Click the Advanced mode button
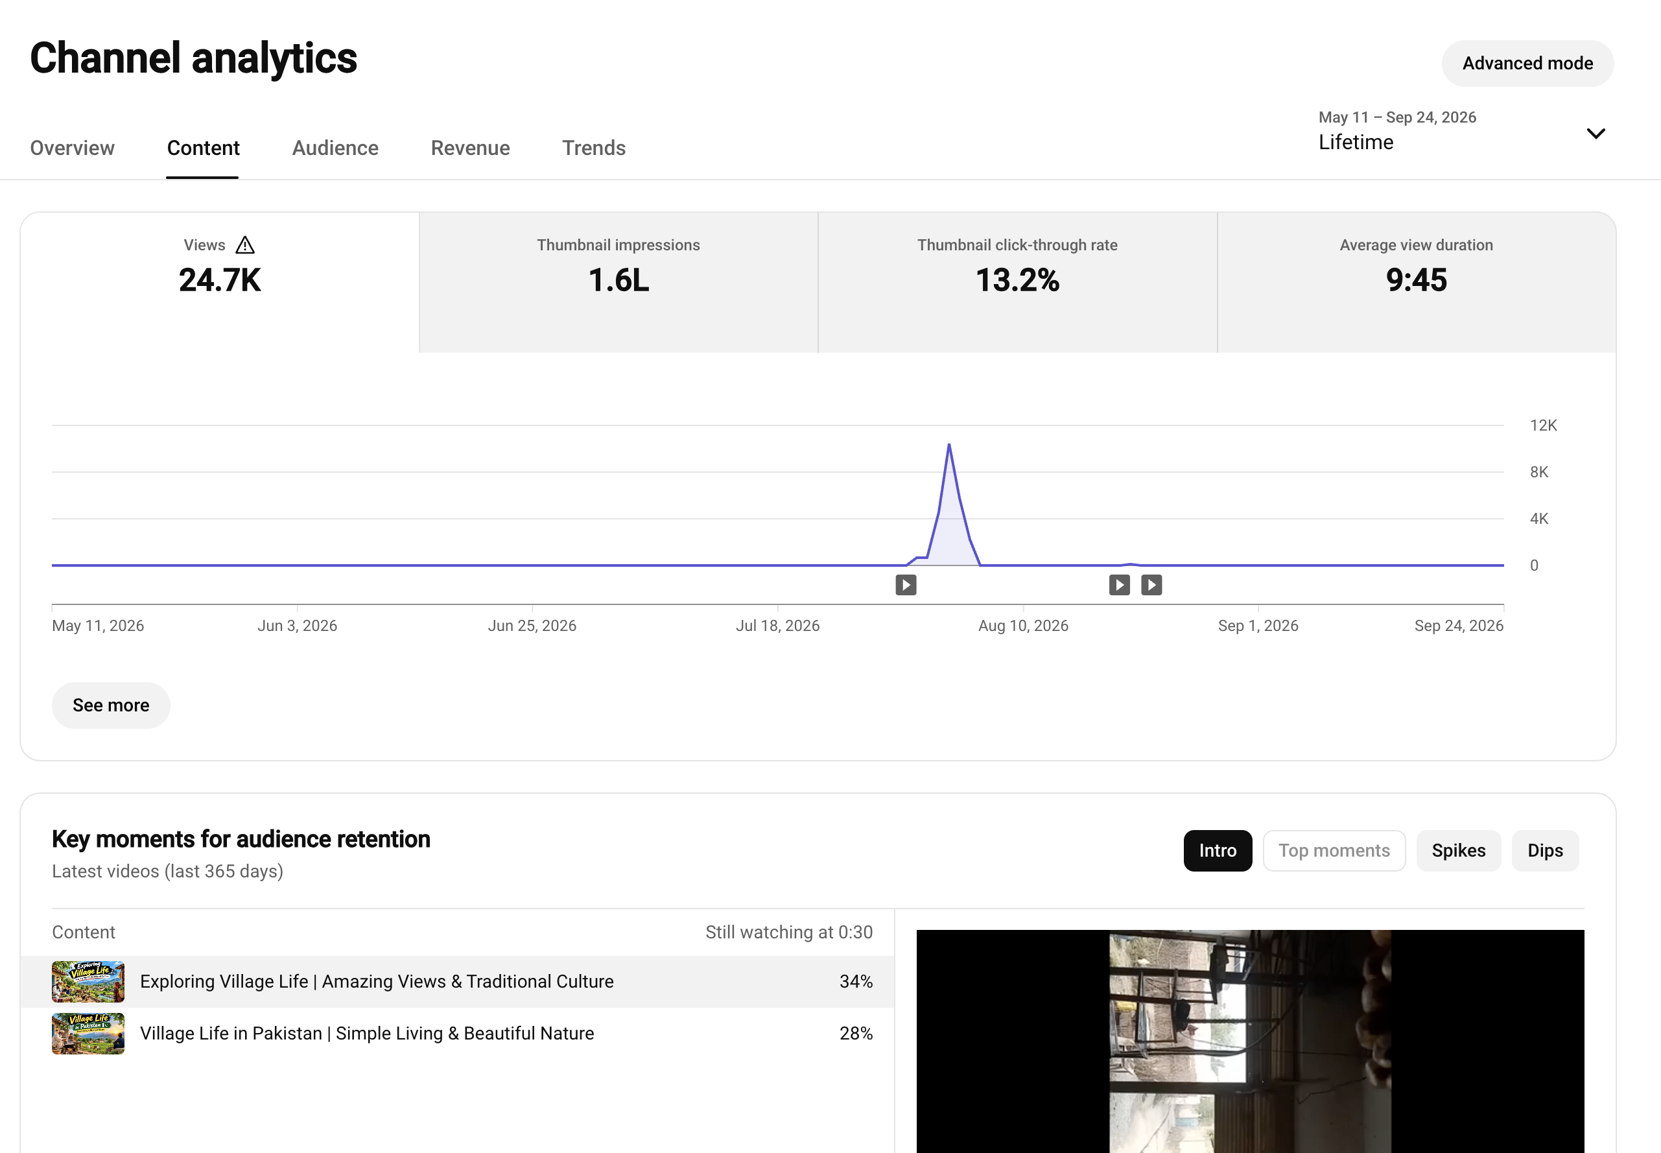Image resolution: width=1661 pixels, height=1153 pixels. click(x=1527, y=64)
